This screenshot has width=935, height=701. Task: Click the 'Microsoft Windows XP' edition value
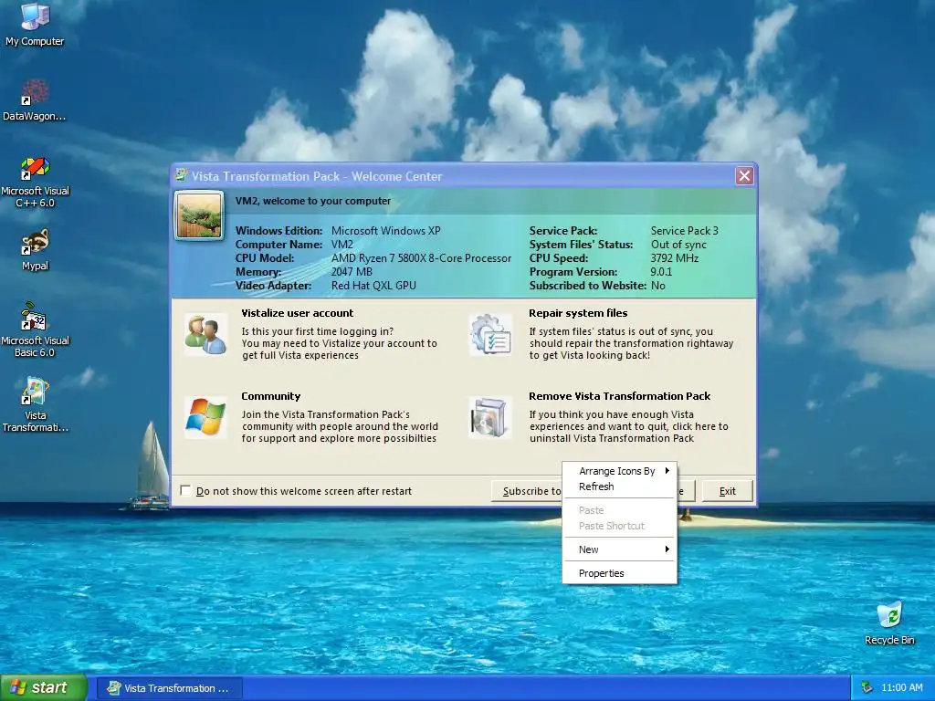(386, 231)
